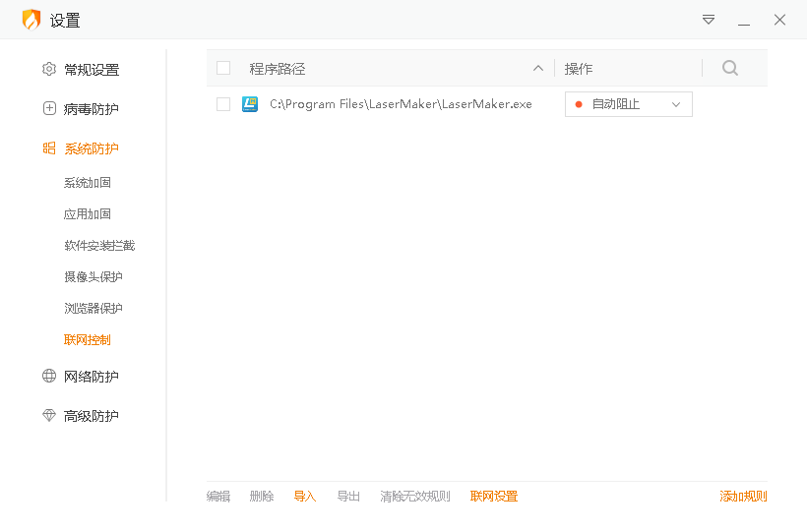Image resolution: width=807 pixels, height=531 pixels.
Task: Click the 系统防护 grid icon
Action: coord(49,148)
